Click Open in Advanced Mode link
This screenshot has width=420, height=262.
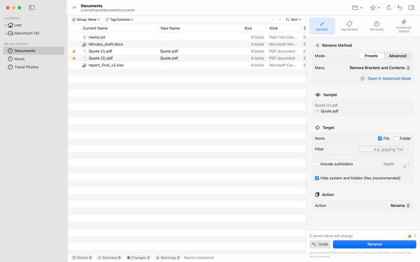pyautogui.click(x=385, y=79)
